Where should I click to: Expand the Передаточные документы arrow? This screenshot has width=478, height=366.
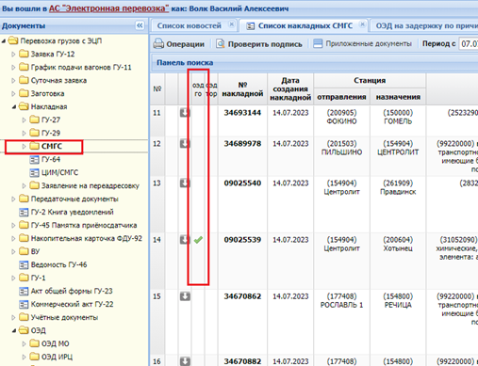coord(13,199)
